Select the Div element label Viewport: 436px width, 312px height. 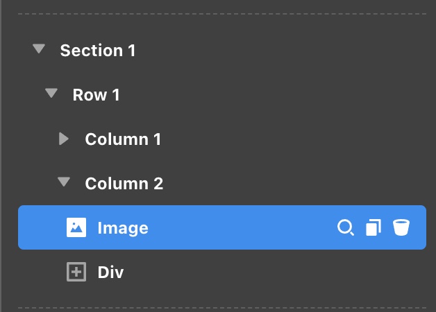pos(110,272)
